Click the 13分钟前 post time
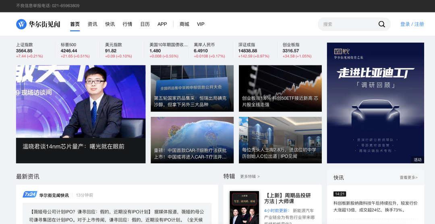Viewport: 435px width, 224px height. 85,195
